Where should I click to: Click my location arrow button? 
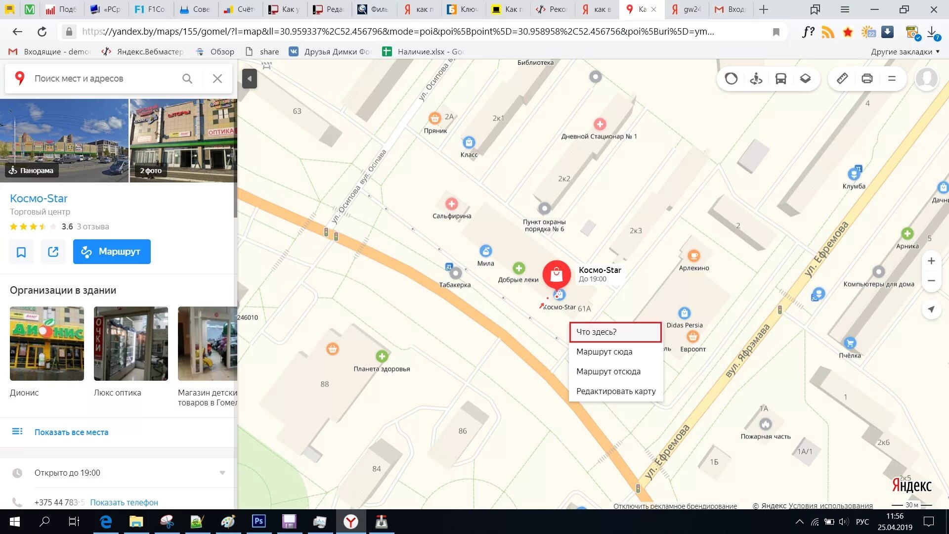[x=931, y=310]
